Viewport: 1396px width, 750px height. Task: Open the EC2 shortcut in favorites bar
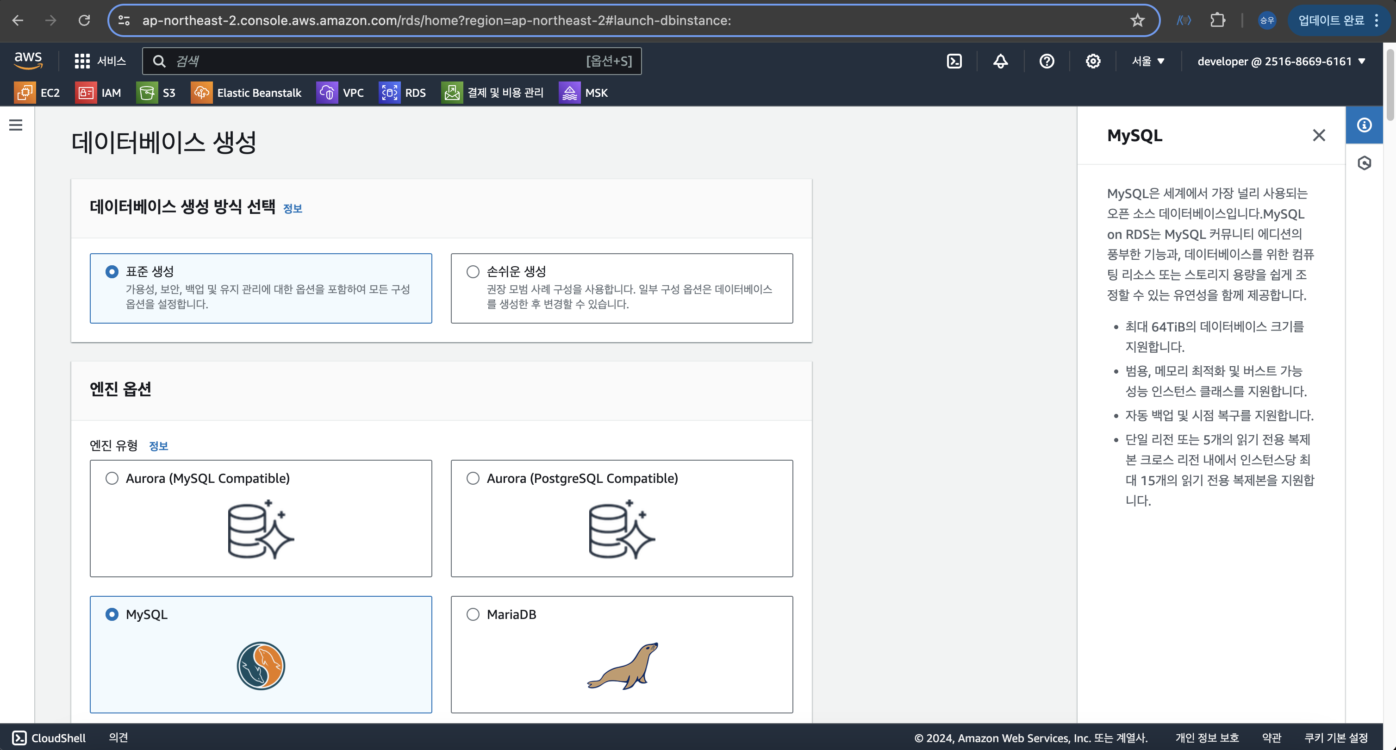37,93
